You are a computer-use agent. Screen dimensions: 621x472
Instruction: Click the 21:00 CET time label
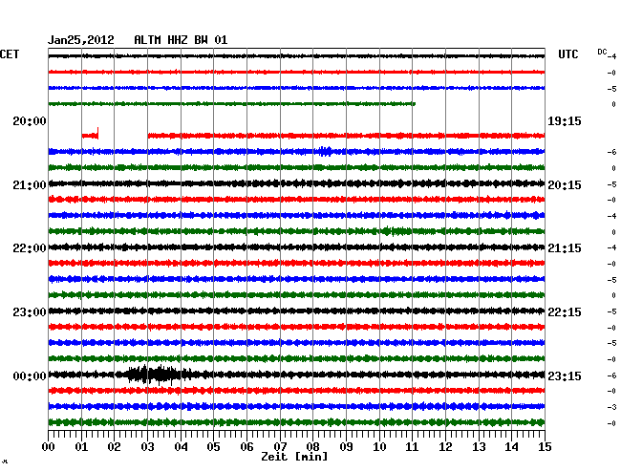(x=30, y=185)
